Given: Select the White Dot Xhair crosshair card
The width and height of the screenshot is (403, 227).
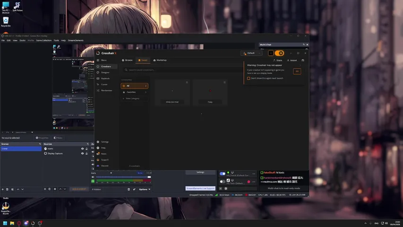Looking at the screenshot, I should (x=172, y=93).
